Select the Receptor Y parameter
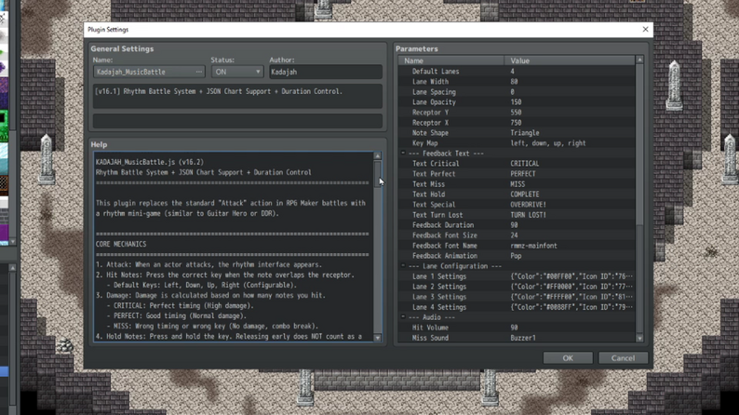This screenshot has width=739, height=415. point(517,112)
